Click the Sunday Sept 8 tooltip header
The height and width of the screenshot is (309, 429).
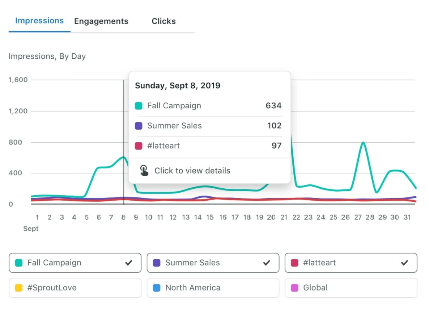[x=177, y=85]
